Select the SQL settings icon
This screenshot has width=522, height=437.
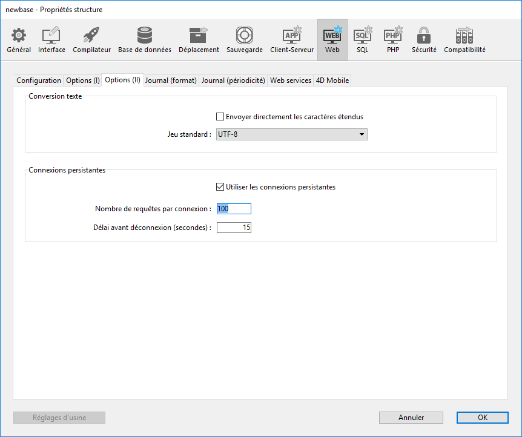coord(362,36)
